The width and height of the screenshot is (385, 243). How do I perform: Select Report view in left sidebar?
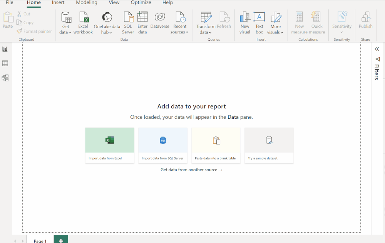[5, 49]
